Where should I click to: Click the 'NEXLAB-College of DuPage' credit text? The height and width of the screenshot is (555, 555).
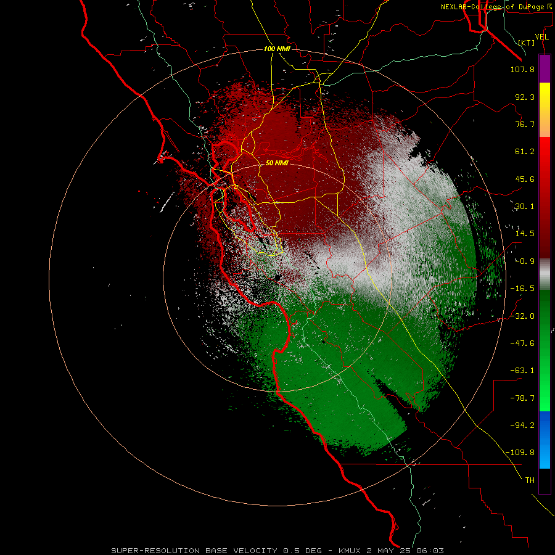[x=492, y=7]
